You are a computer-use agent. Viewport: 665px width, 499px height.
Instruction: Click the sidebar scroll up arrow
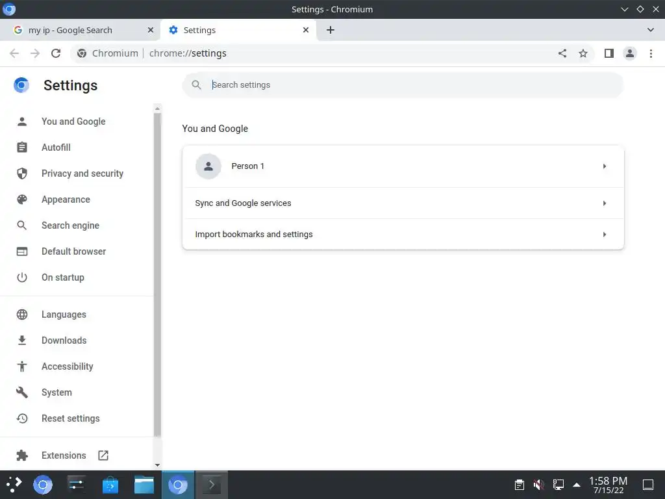(x=157, y=109)
